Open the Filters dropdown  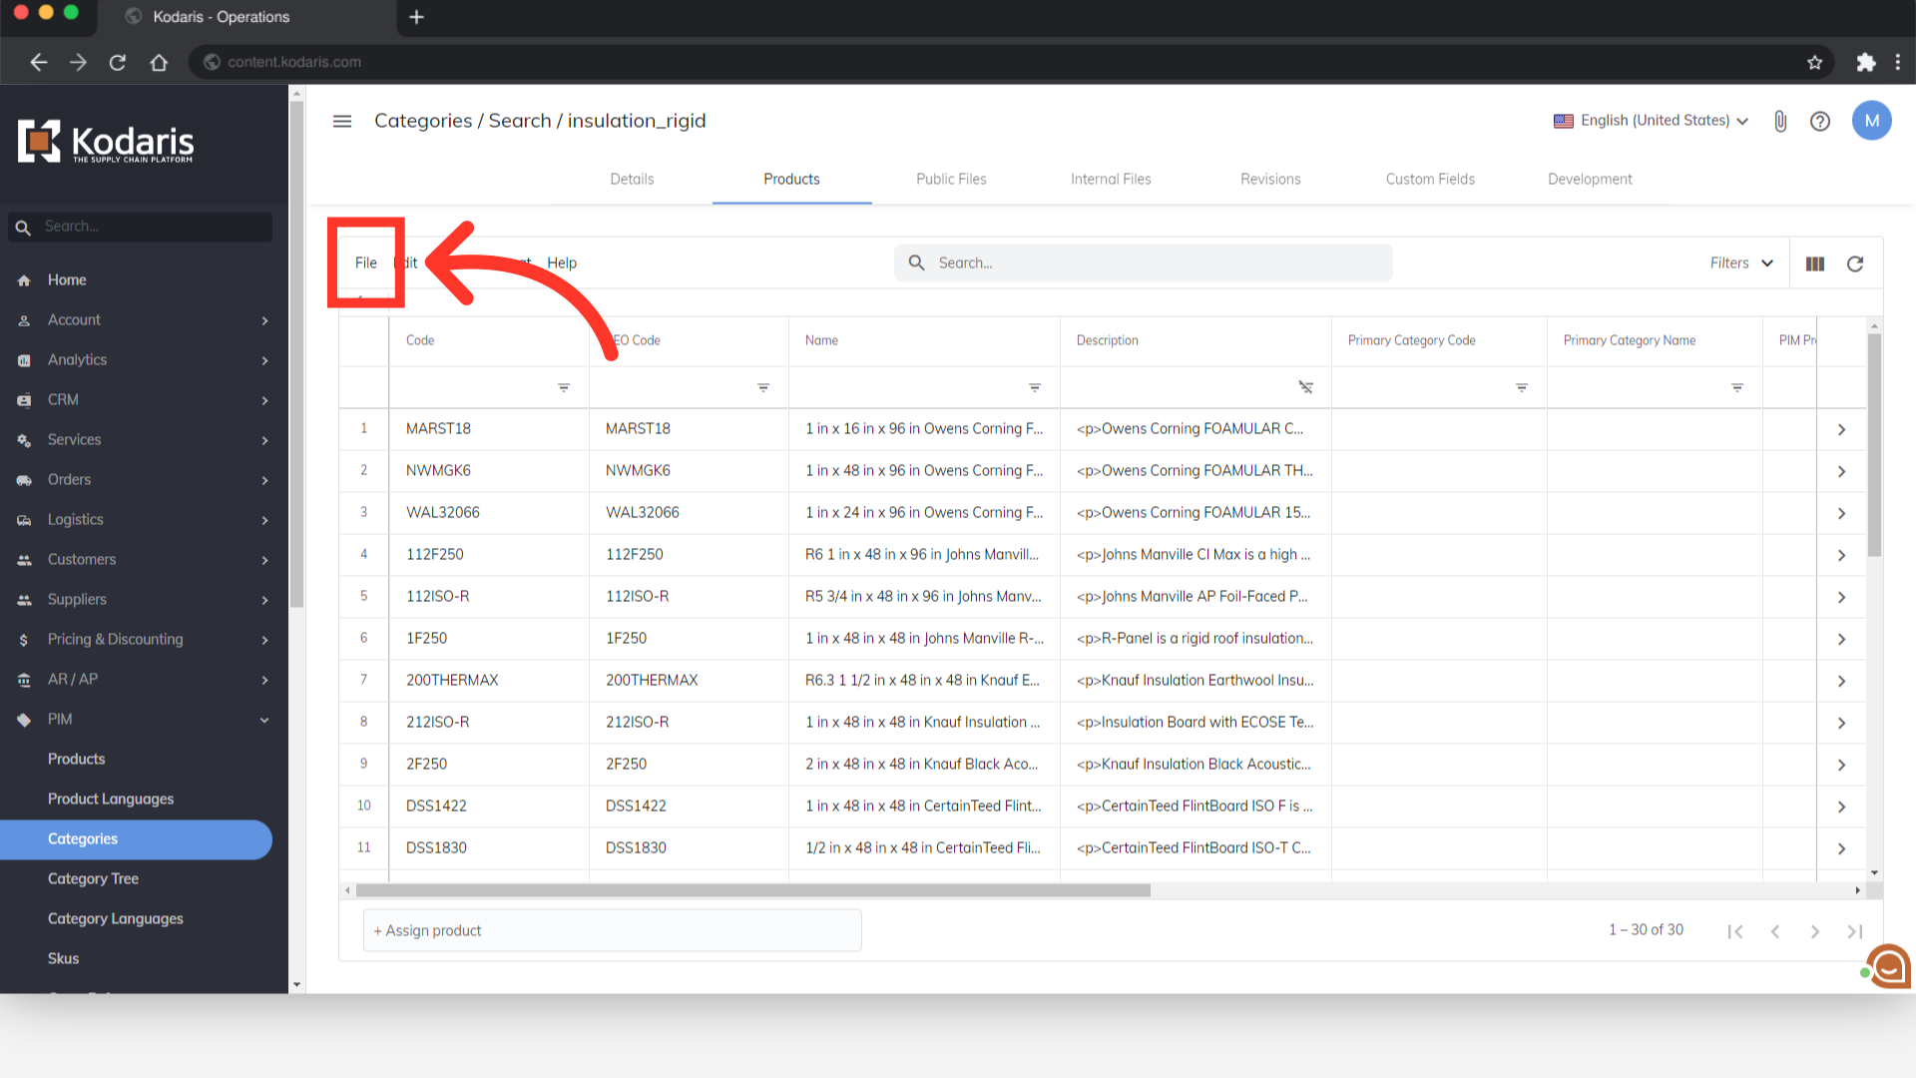(1740, 264)
